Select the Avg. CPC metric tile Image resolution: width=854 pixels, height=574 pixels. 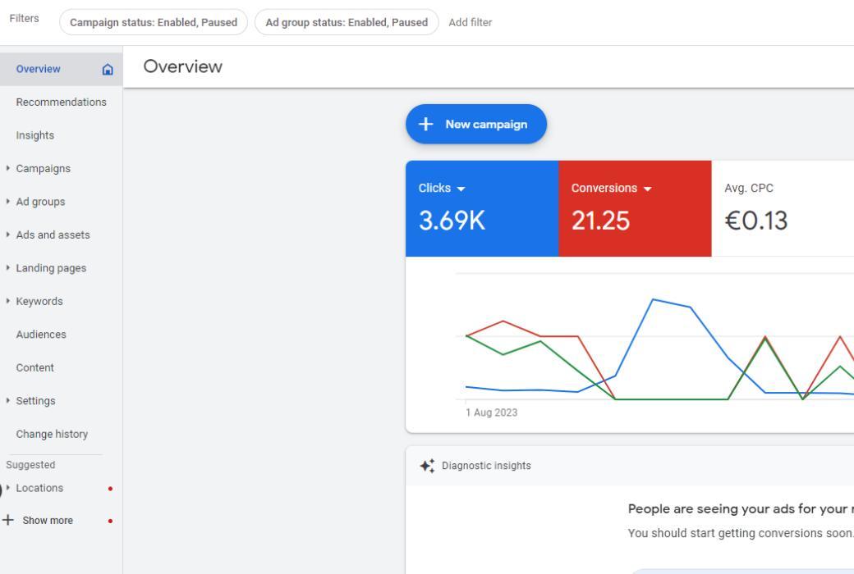(x=780, y=208)
